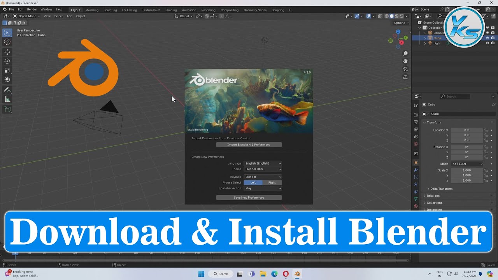The image size is (498, 280).
Task: Select the Cursor tool
Action: tap(7, 42)
